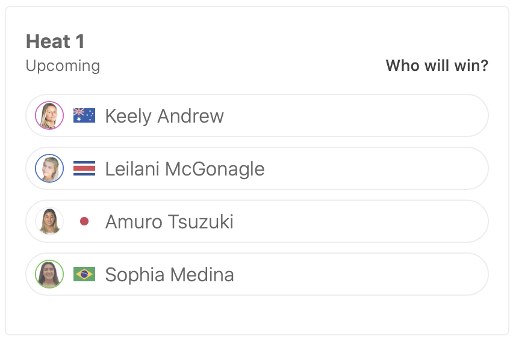The height and width of the screenshot is (339, 513).
Task: Click Amuro Tsuzuki's profile photo
Action: [x=49, y=221]
